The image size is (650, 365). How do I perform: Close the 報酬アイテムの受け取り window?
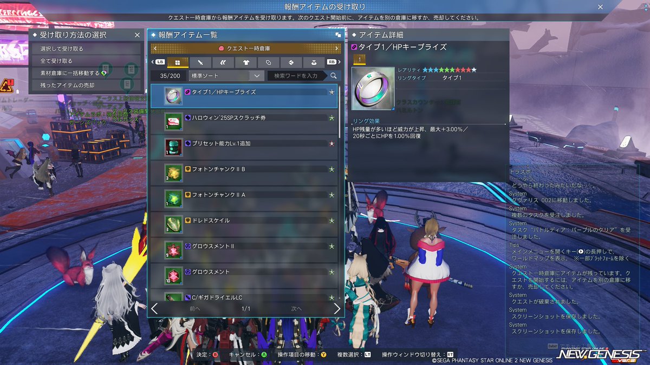point(600,7)
